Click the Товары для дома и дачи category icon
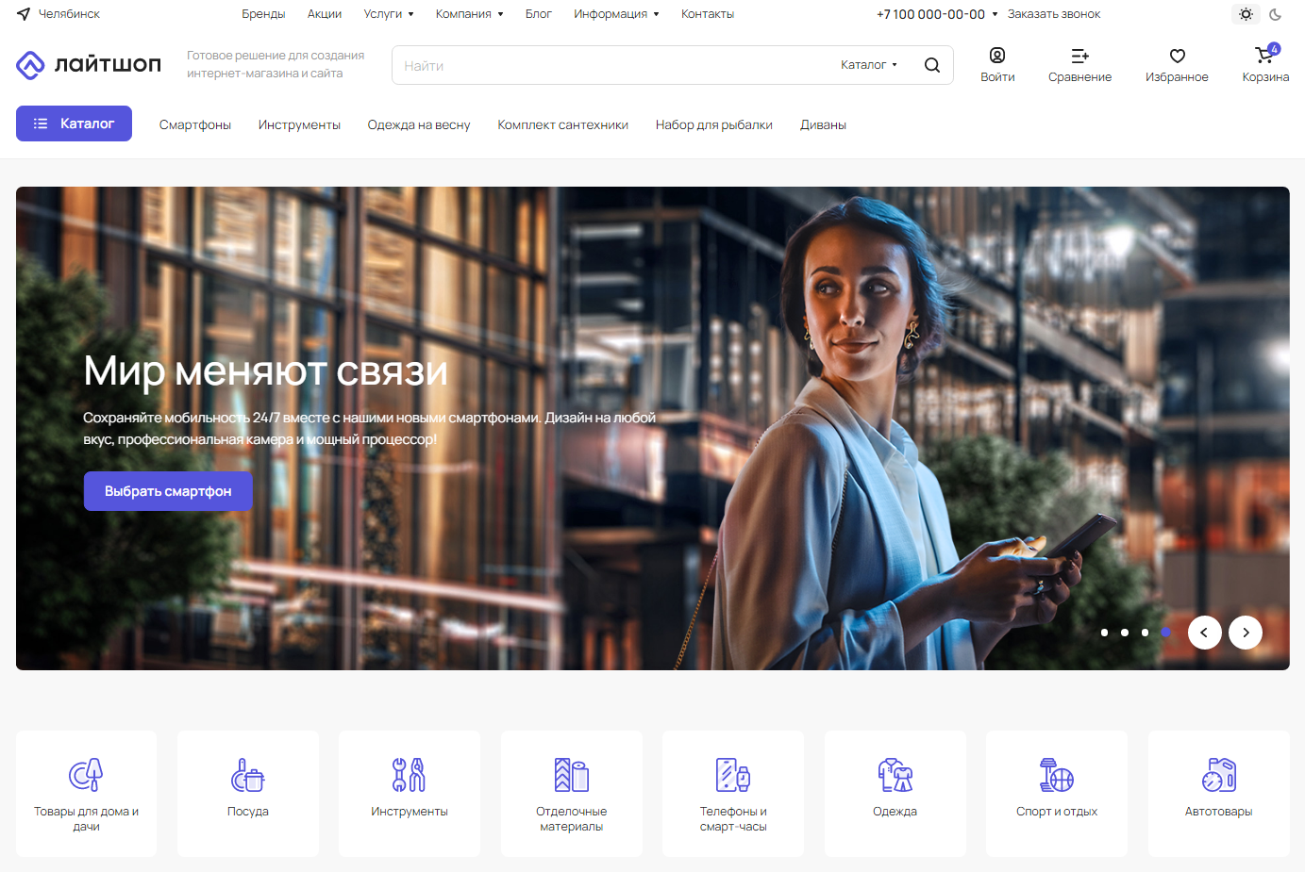1305x872 pixels. (x=86, y=775)
